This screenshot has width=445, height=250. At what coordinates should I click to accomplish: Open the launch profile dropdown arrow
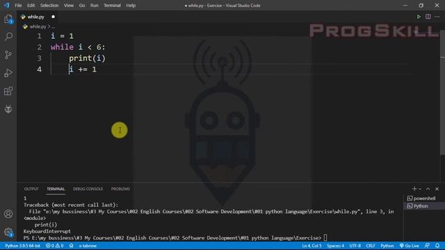[x=420, y=189]
